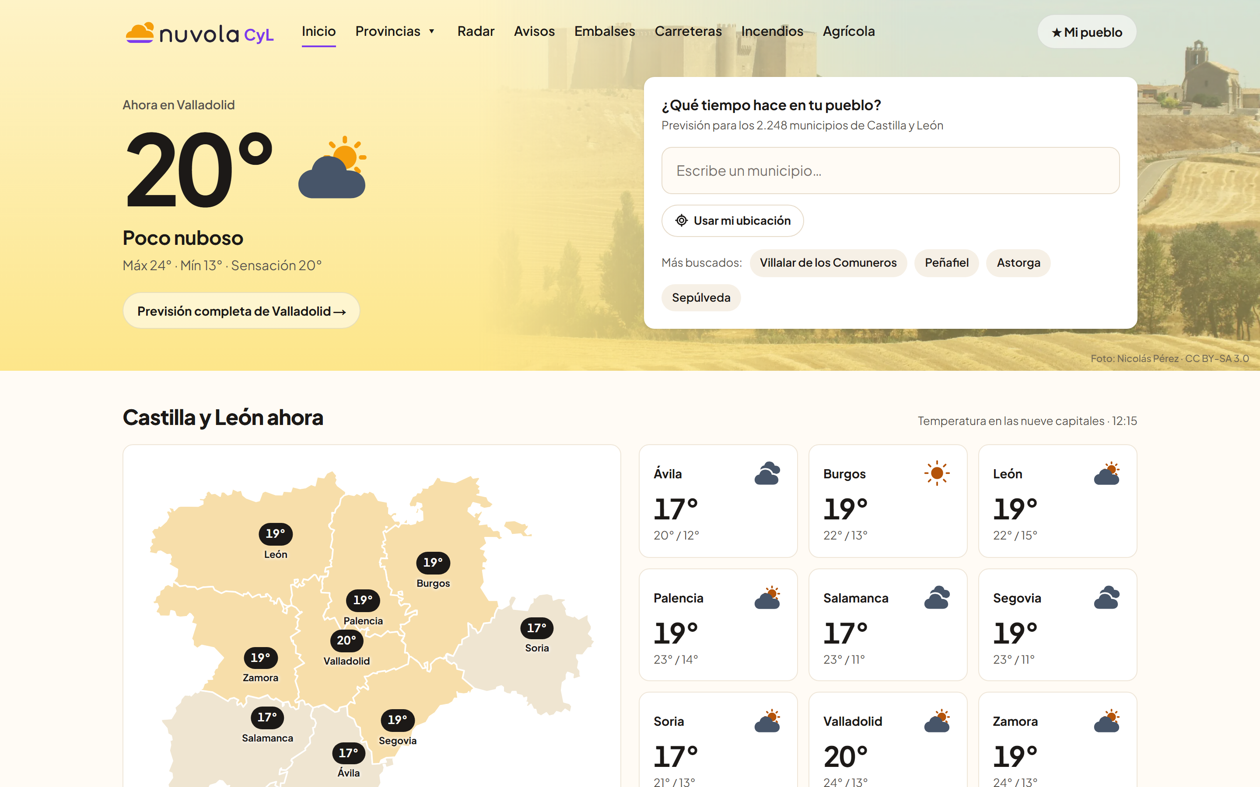Open the Embalses section
Image resolution: width=1260 pixels, height=787 pixels.
pyautogui.click(x=605, y=31)
